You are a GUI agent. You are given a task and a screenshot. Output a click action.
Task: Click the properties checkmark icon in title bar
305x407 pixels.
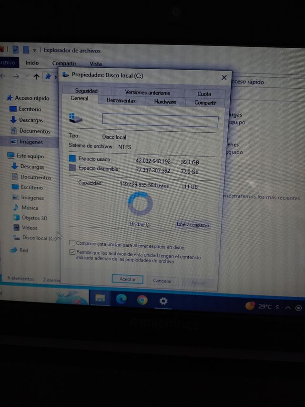[16, 49]
